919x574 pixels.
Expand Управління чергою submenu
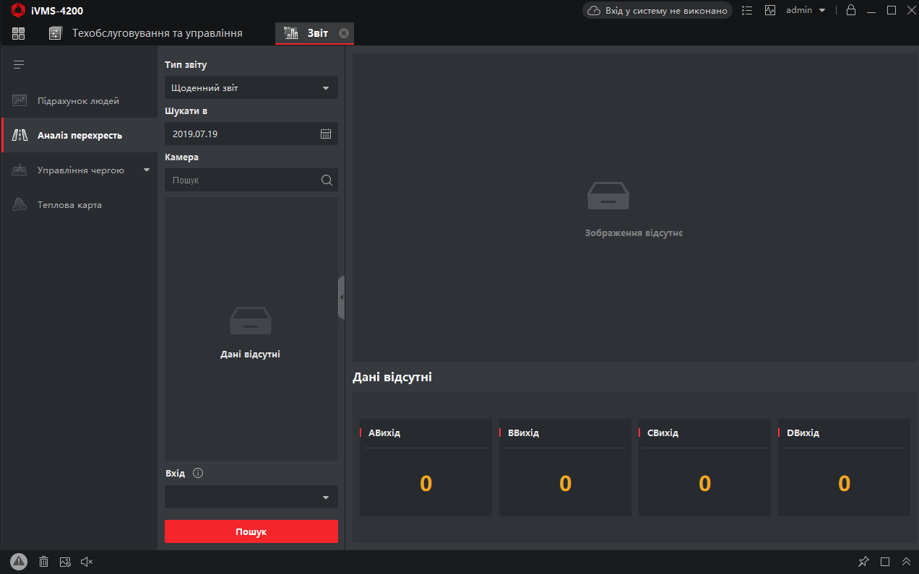pyautogui.click(x=147, y=170)
